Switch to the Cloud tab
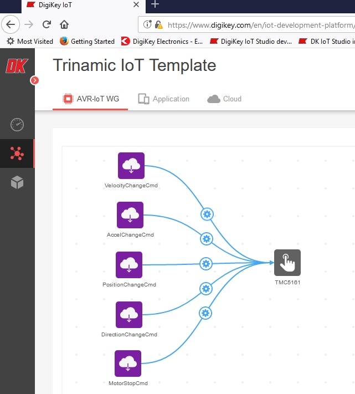This screenshot has height=394, width=355. click(x=224, y=99)
